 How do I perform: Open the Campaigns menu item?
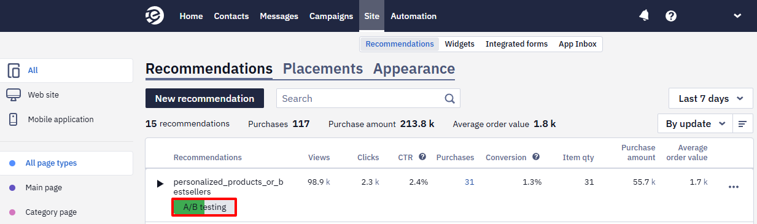coord(331,16)
